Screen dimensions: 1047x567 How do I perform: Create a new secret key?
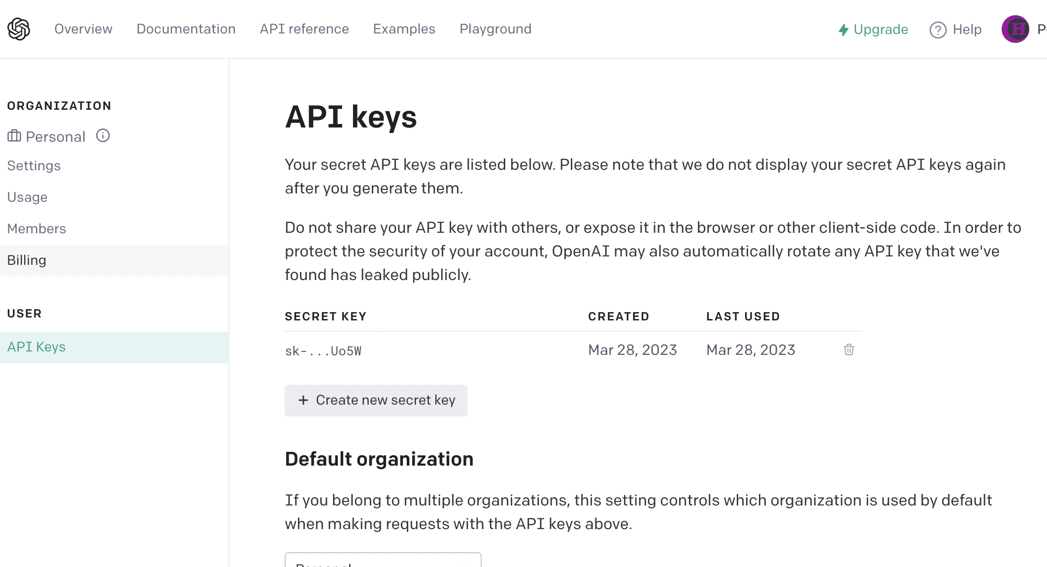tap(376, 400)
